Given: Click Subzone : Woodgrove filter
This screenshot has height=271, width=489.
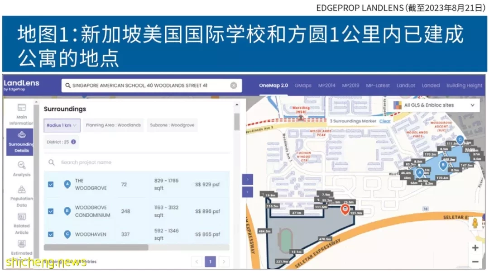Looking at the screenshot, I should [x=172, y=125].
